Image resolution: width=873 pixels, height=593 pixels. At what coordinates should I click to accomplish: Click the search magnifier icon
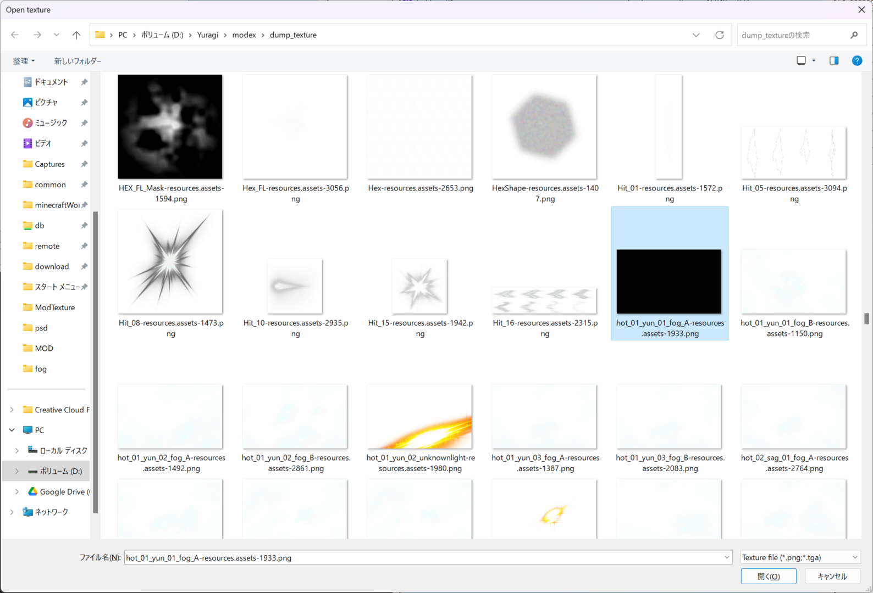(854, 35)
